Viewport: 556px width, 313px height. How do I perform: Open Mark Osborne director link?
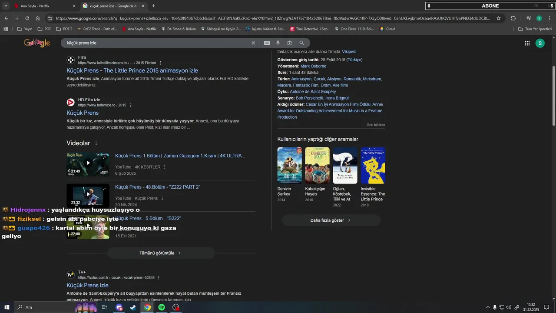[313, 66]
